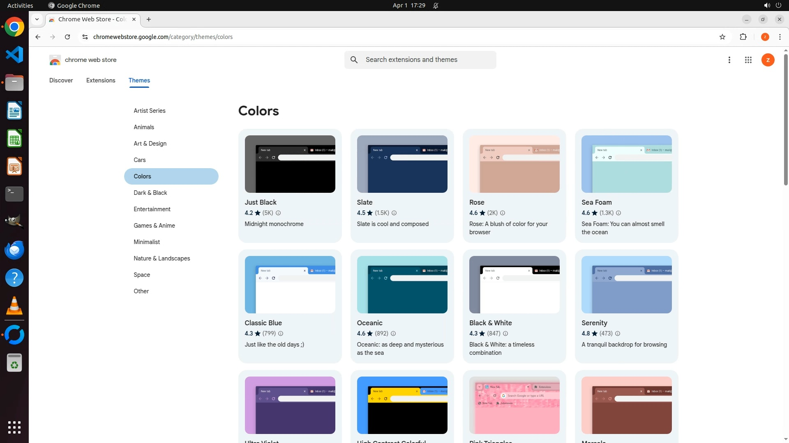Switch to the Discover tab
The width and height of the screenshot is (789, 443).
61,80
